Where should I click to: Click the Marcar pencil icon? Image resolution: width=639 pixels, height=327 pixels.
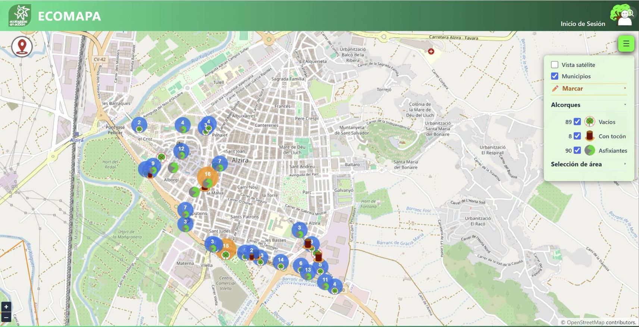tap(555, 88)
